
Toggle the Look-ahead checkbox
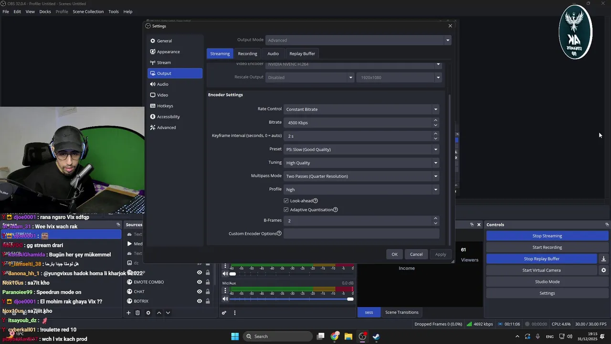[x=286, y=201]
